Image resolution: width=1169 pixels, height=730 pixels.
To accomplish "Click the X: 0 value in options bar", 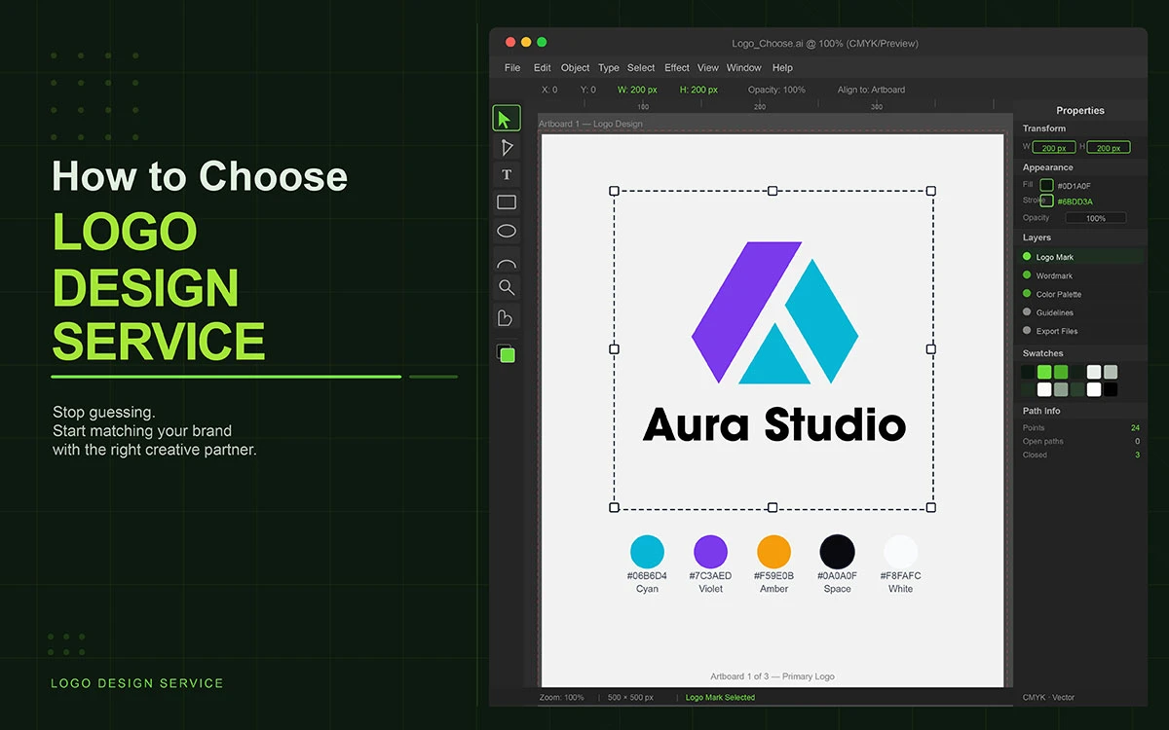I will tap(549, 90).
